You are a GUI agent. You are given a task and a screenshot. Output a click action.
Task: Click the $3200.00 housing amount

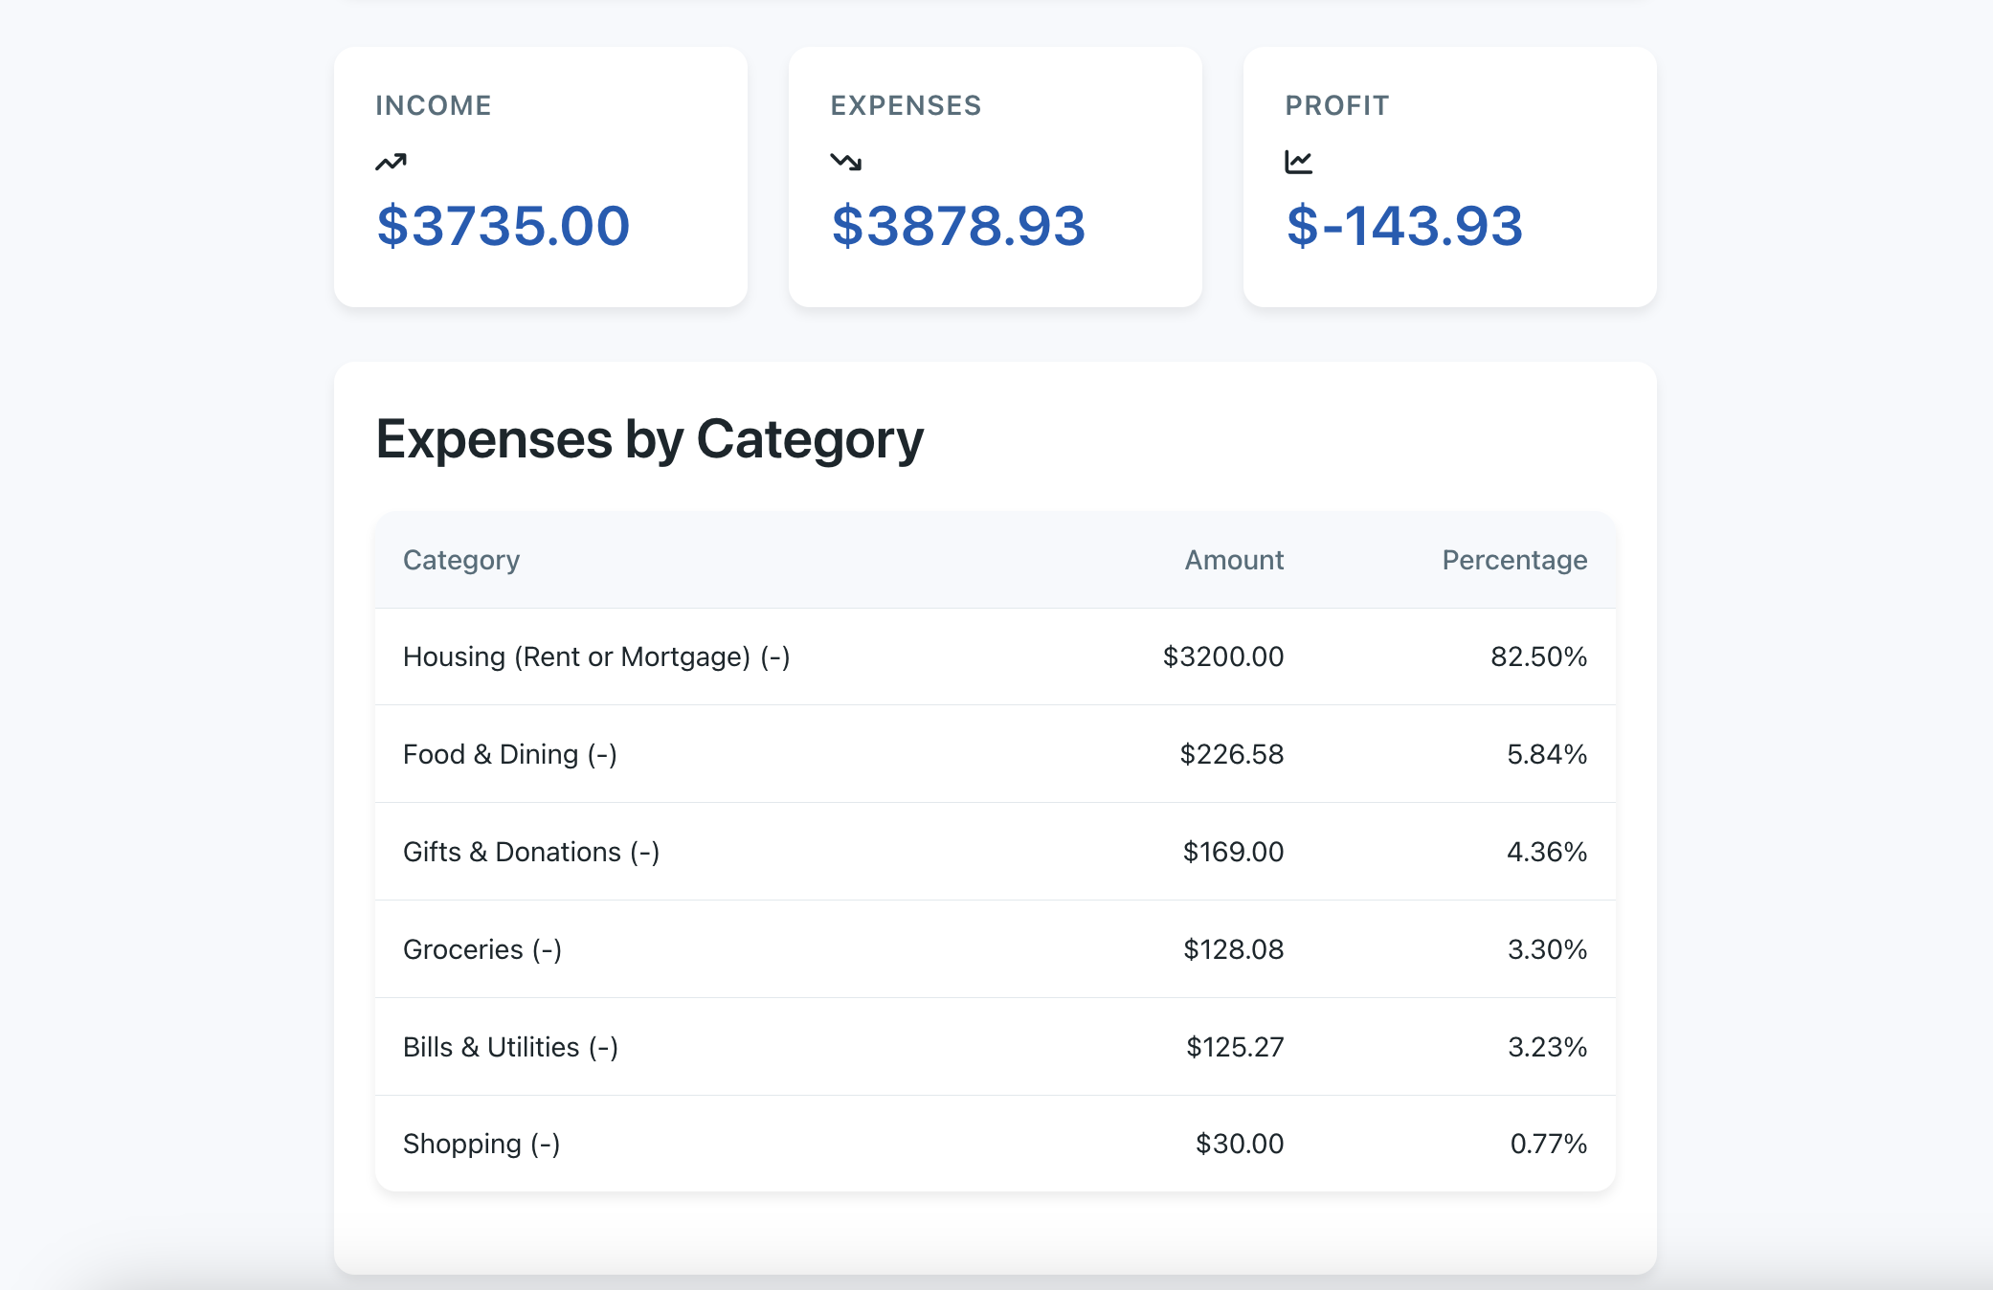(1223, 656)
